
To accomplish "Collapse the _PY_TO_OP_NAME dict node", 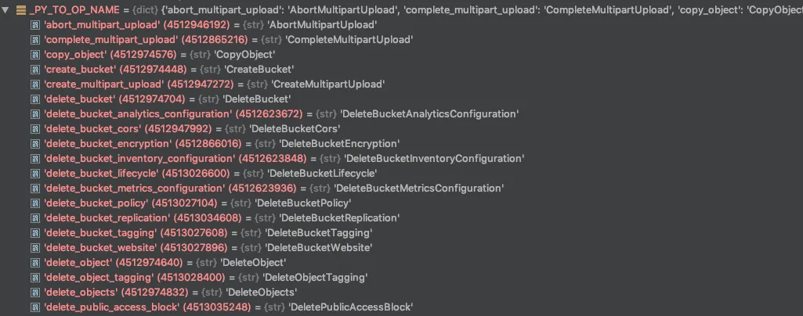I will tap(5, 10).
